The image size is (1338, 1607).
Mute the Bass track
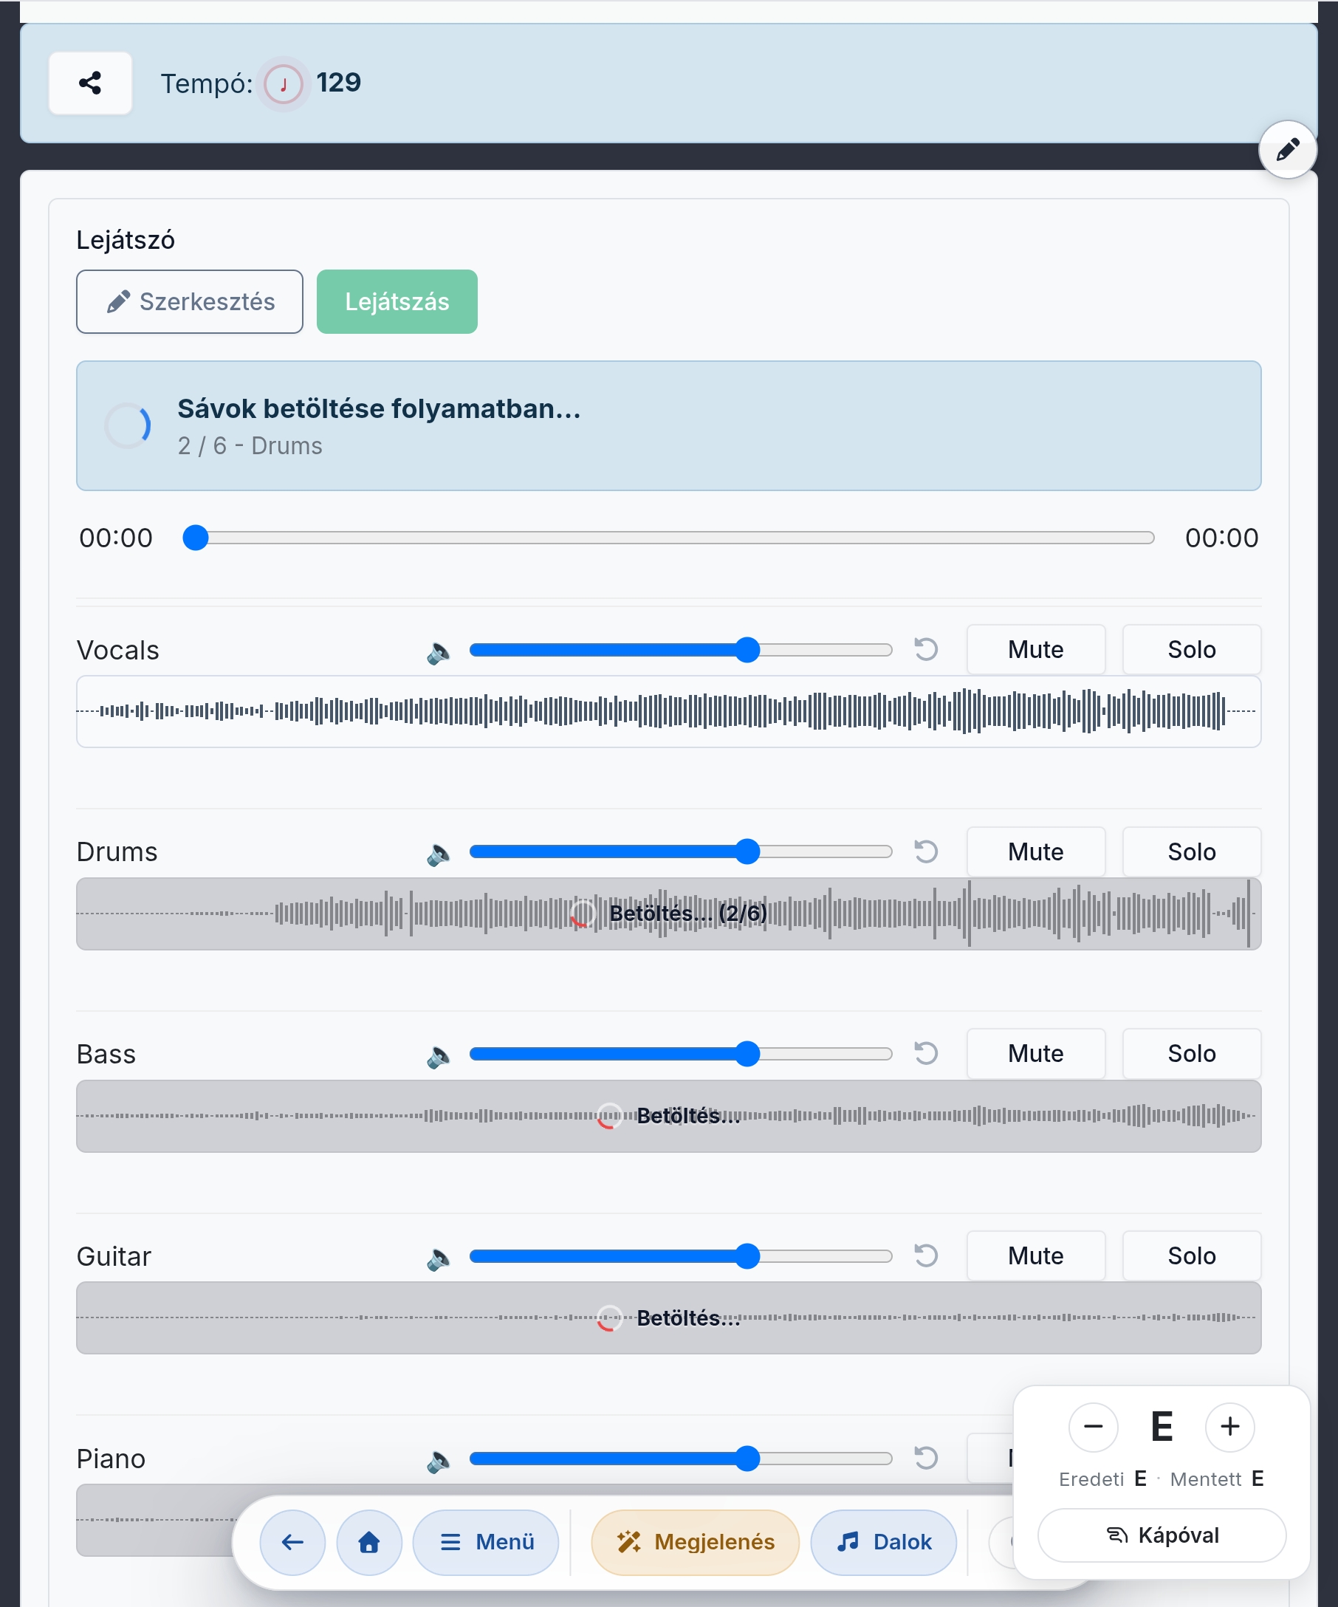point(1036,1054)
